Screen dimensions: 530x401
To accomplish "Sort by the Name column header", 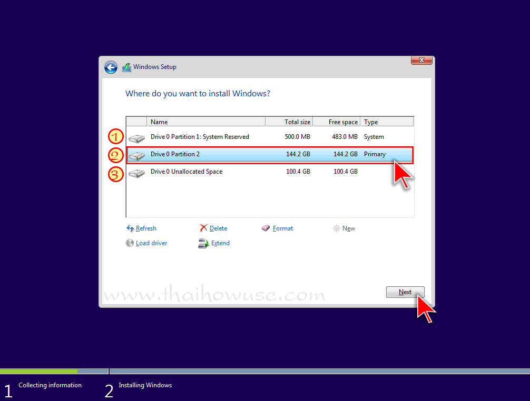I will click(x=206, y=122).
